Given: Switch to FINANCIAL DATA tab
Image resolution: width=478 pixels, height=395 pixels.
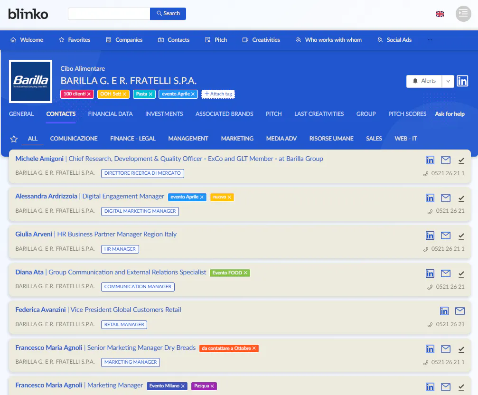Looking at the screenshot, I should tap(110, 113).
